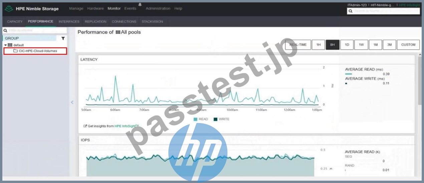Select the 1D time range
Screen dimensions: 424x183
[347, 45]
